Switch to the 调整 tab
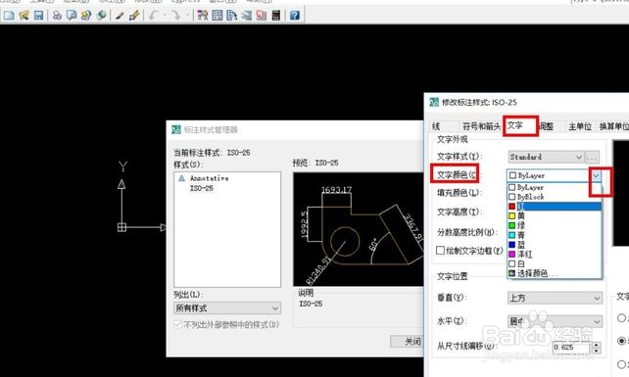 coord(547,126)
